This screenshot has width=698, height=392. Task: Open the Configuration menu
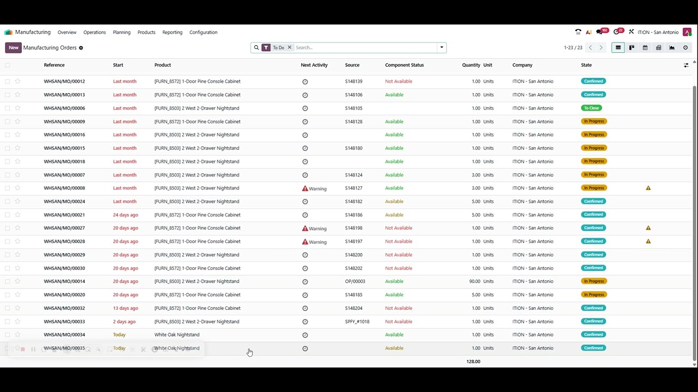click(203, 32)
